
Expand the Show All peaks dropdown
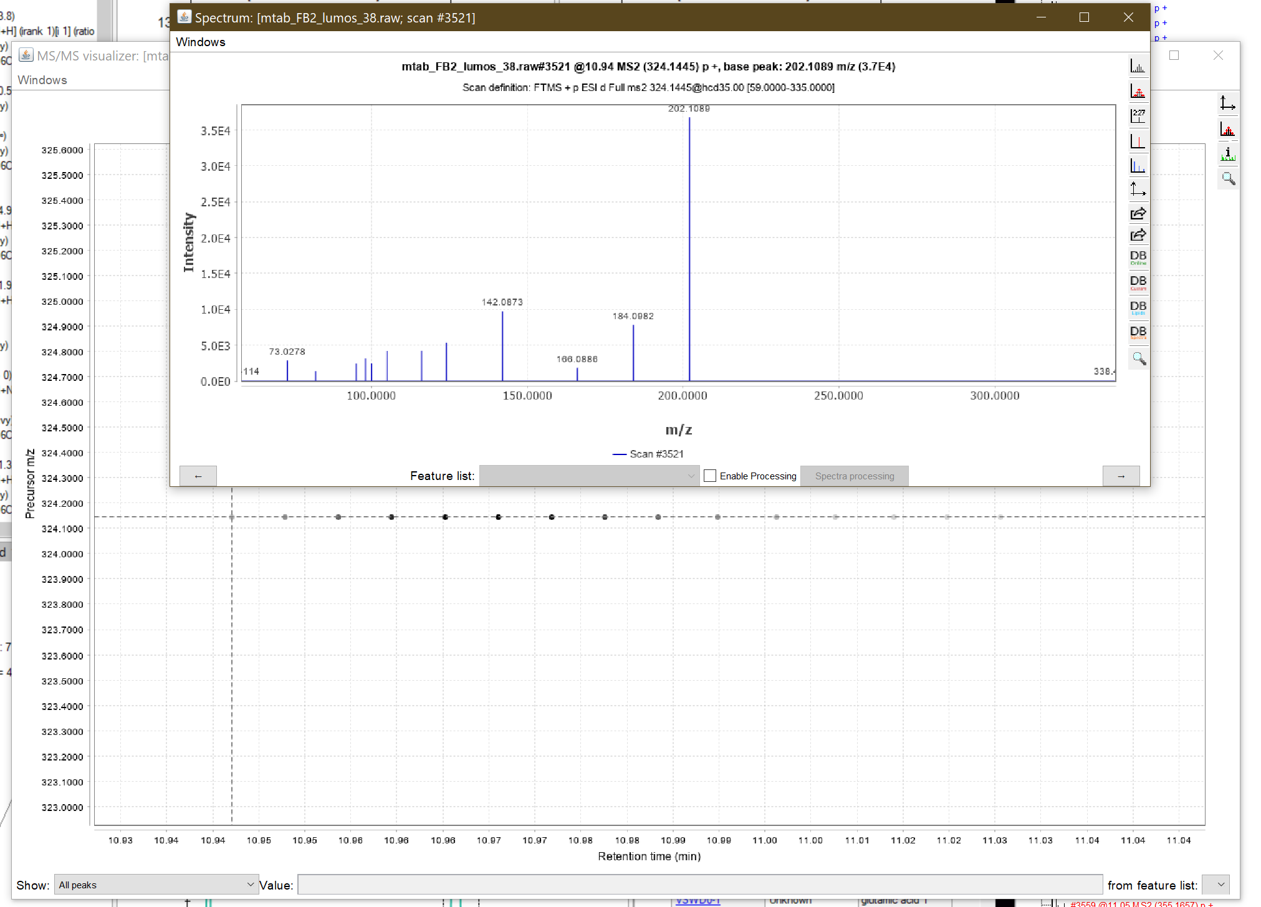point(156,885)
